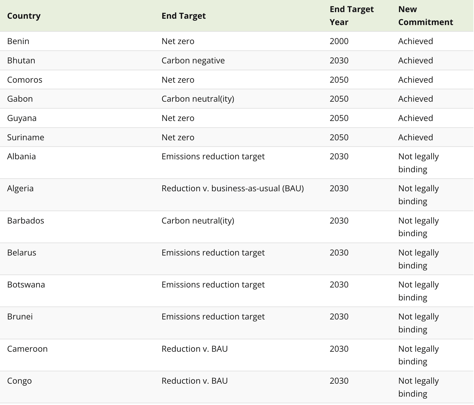Select the Benin country cell
This screenshot has height=405, width=474.
[18, 41]
